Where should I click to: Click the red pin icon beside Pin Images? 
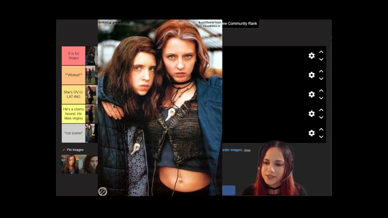pos(63,150)
